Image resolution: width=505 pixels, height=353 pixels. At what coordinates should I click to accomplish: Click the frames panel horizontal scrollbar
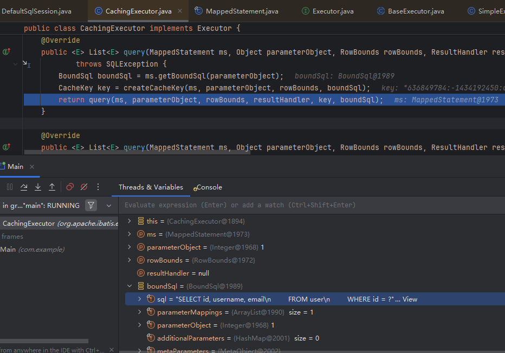point(44,341)
